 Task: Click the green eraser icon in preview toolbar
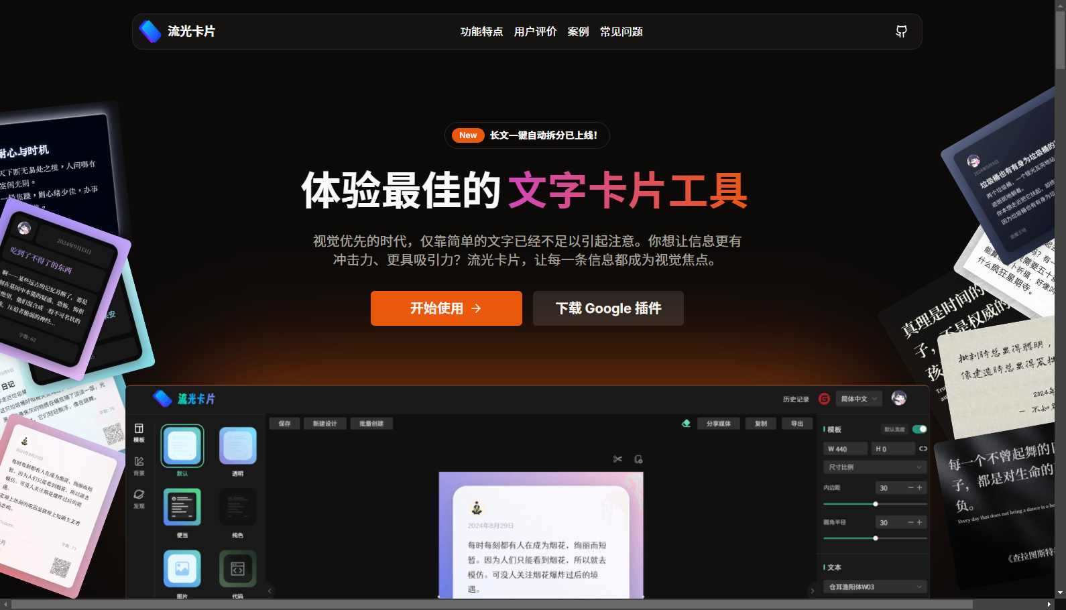pyautogui.click(x=686, y=423)
